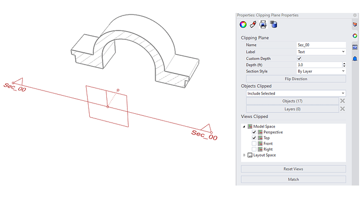Open the Material paint tube page
The height and width of the screenshot is (197, 363).
[x=253, y=24]
